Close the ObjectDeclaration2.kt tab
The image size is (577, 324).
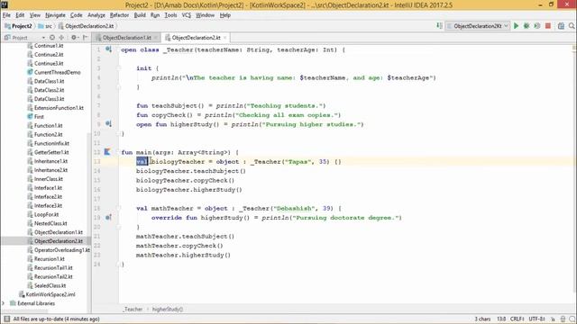(224, 38)
